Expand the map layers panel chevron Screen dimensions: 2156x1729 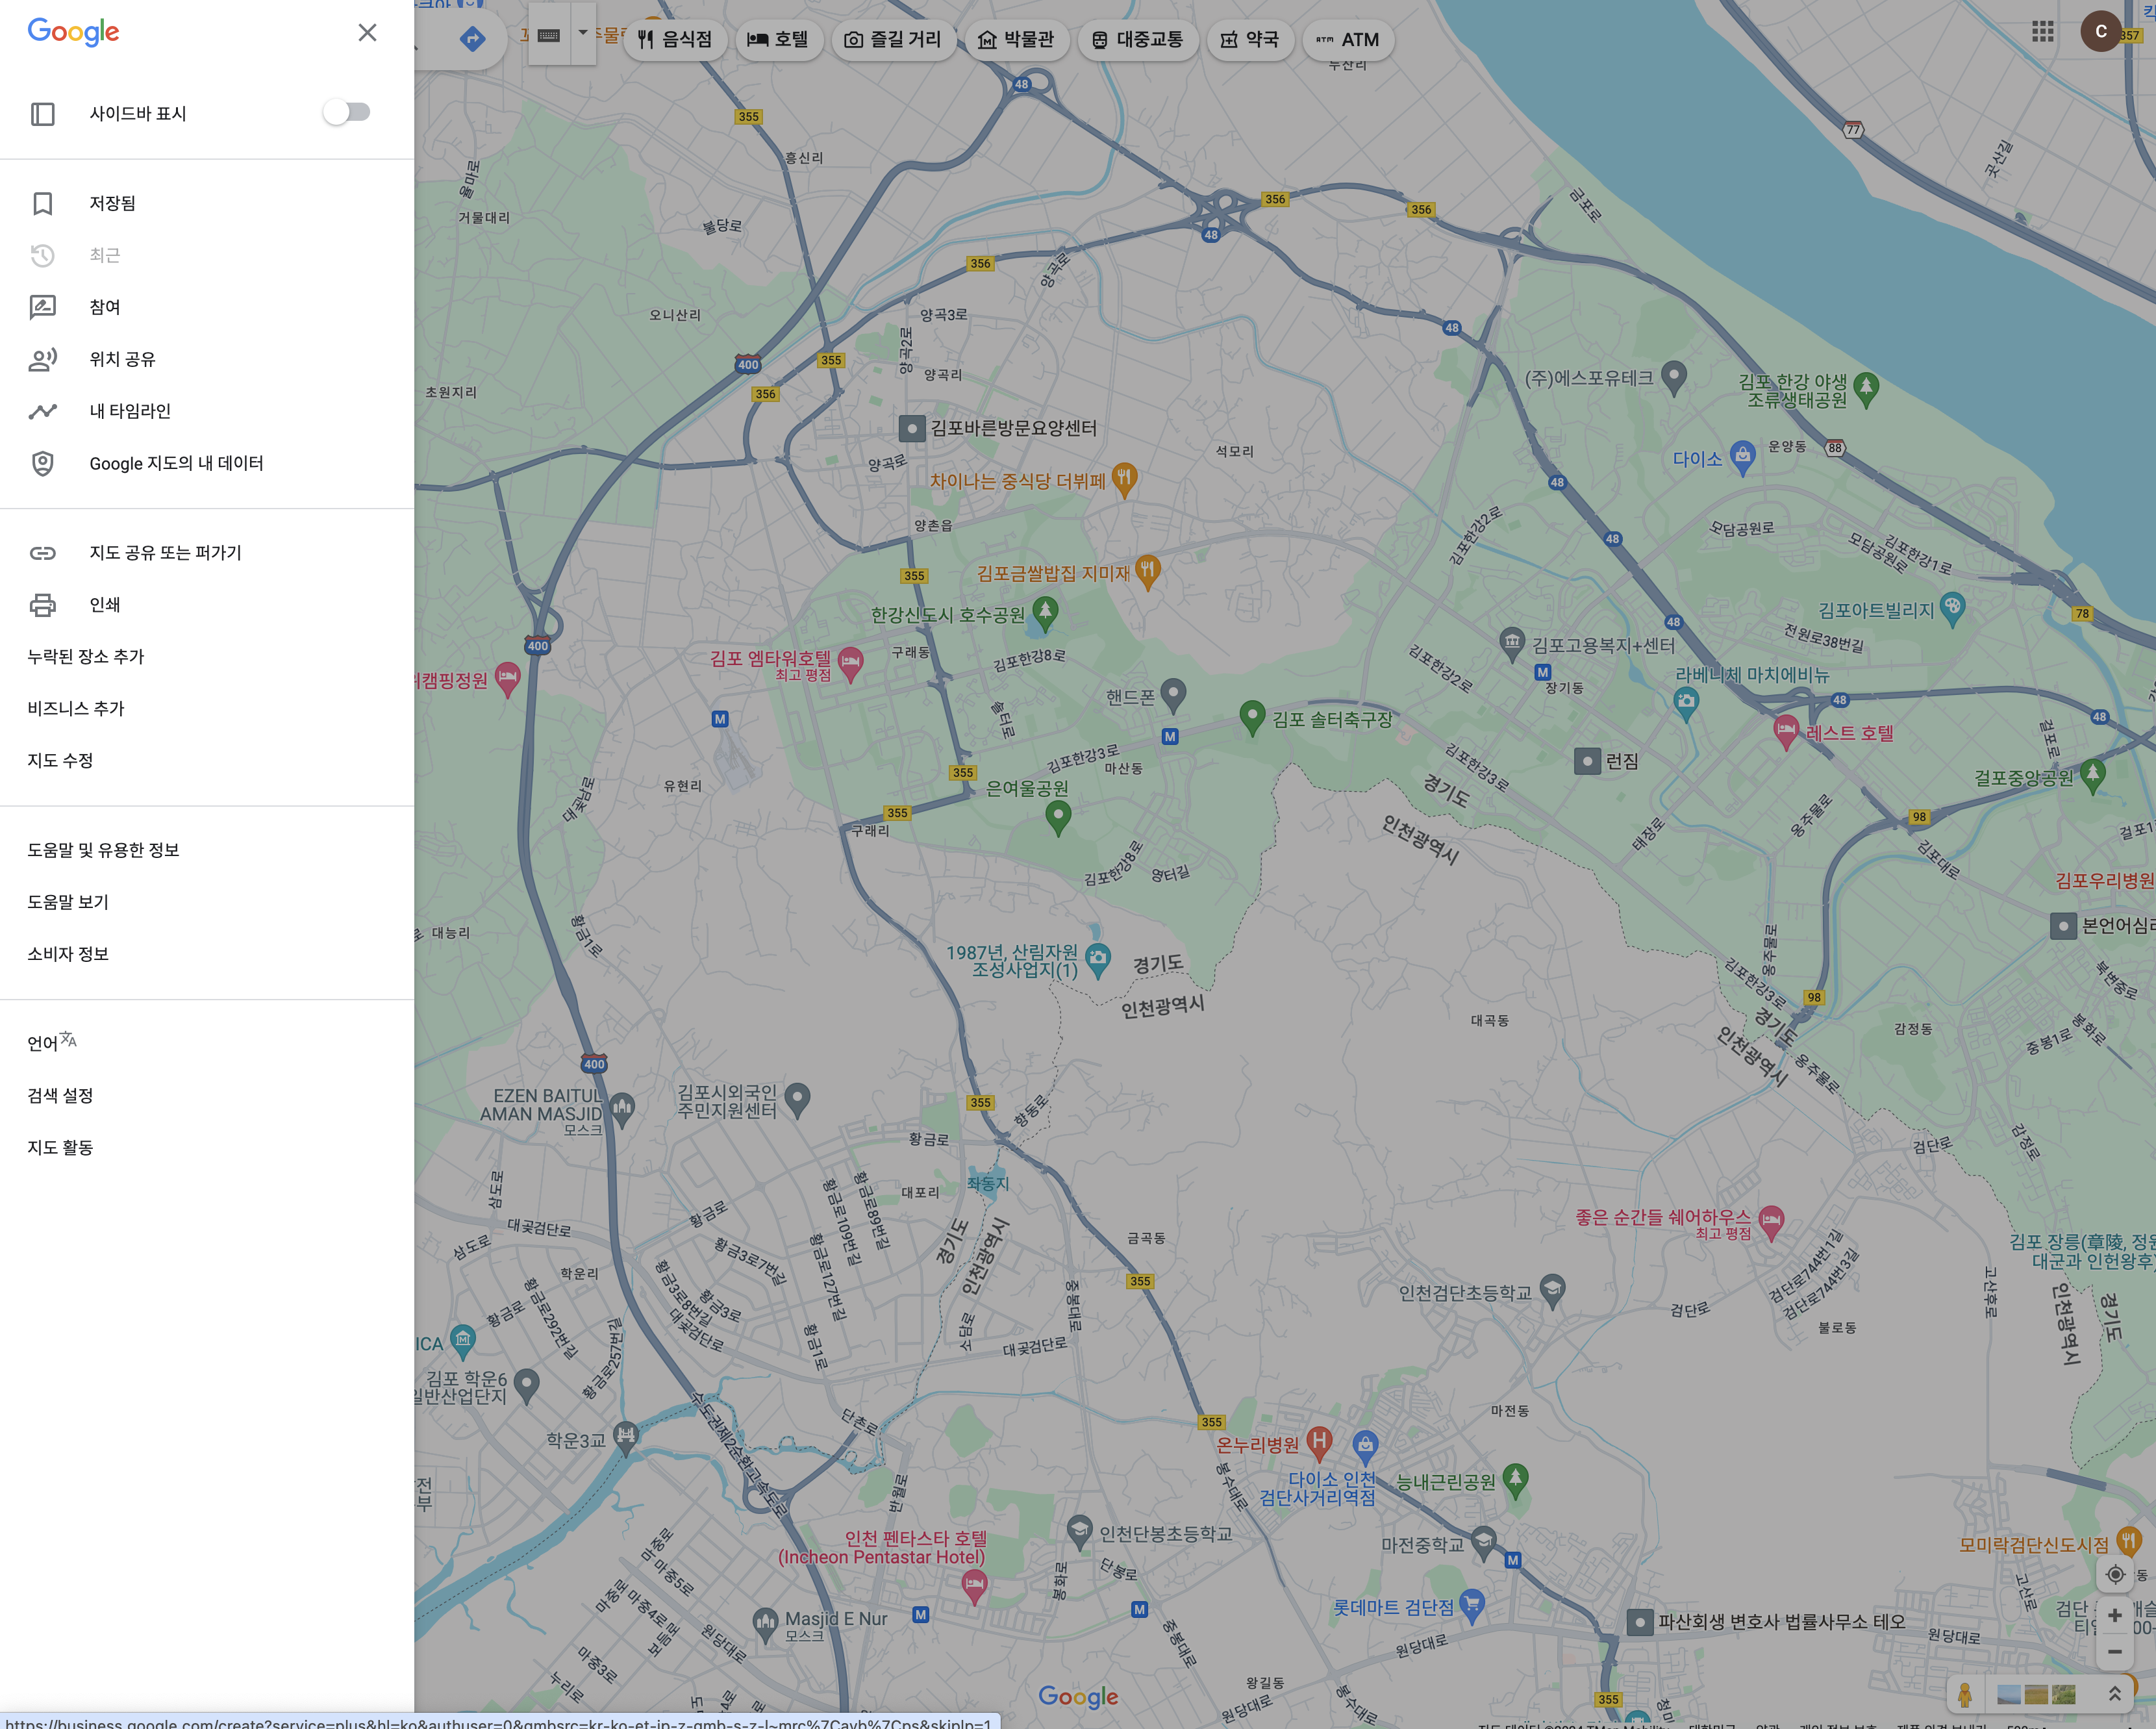(x=2114, y=1694)
